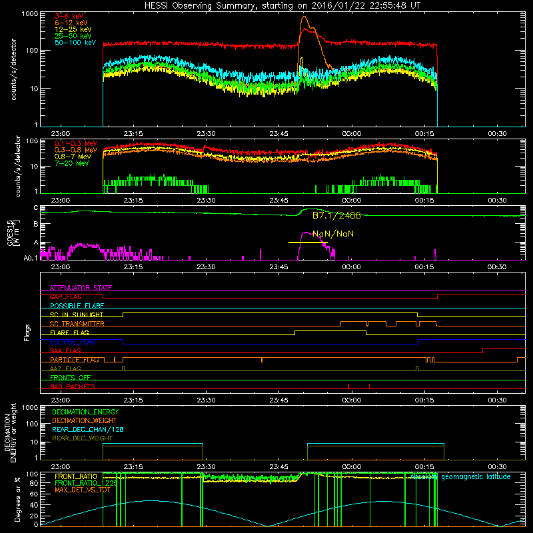Select the 50-100 keV legend label
533x533 pixels.
click(x=75, y=43)
